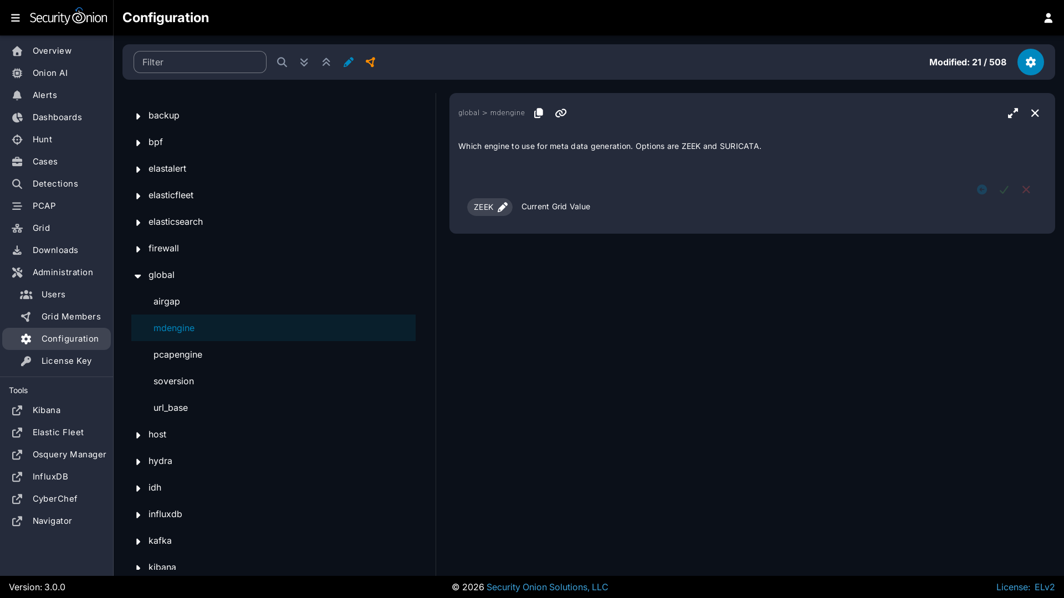This screenshot has width=1064, height=598.
Task: Toggle the blue pencil modified-settings filter
Action: tap(348, 62)
